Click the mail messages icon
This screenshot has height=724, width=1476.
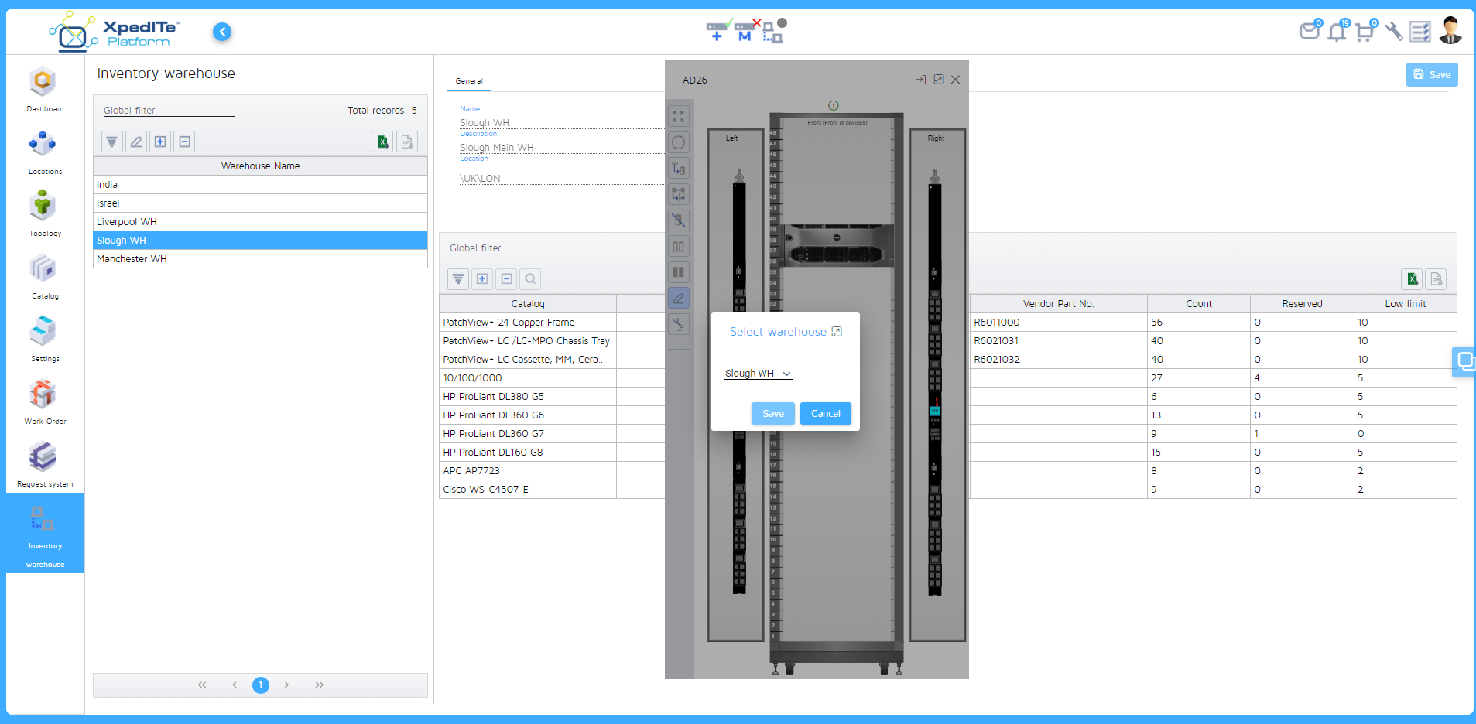(x=1309, y=32)
